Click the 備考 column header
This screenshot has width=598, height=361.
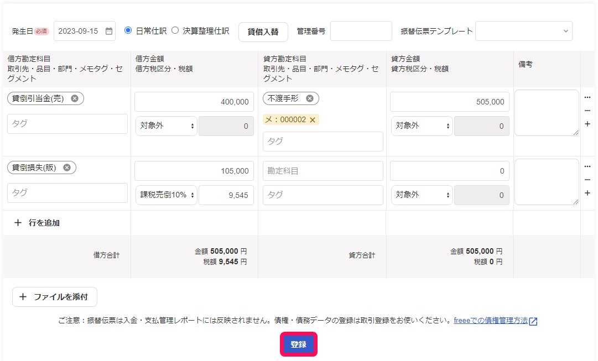[525, 64]
